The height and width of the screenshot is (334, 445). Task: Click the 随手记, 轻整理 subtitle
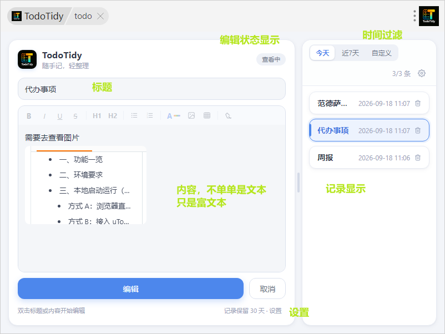click(x=65, y=66)
